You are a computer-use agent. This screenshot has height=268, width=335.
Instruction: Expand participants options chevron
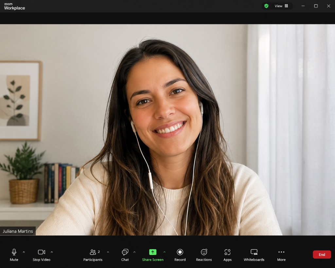point(108,252)
